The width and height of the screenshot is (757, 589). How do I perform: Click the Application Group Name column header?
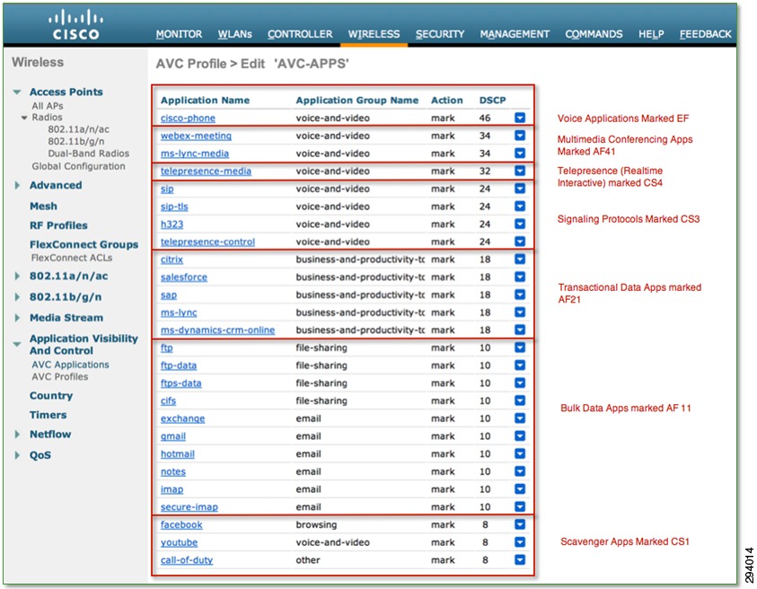click(357, 101)
